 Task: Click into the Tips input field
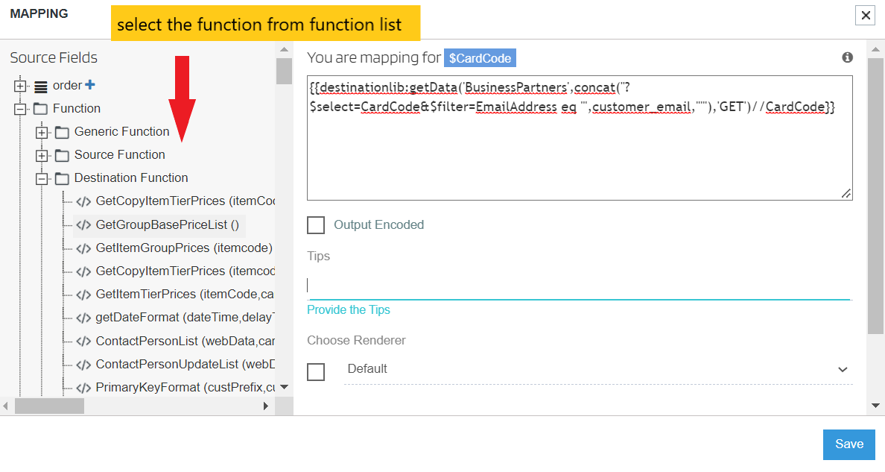coord(578,286)
